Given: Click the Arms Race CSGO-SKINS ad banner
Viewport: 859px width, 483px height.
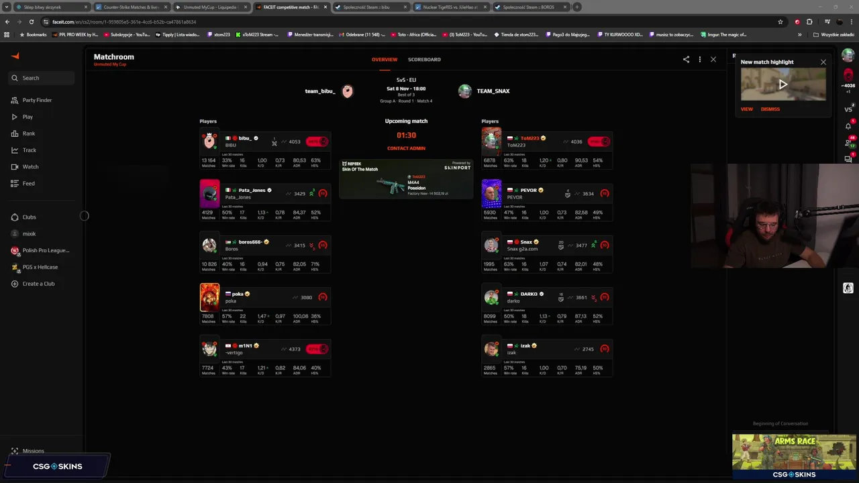Looking at the screenshot, I should pyautogui.click(x=794, y=456).
